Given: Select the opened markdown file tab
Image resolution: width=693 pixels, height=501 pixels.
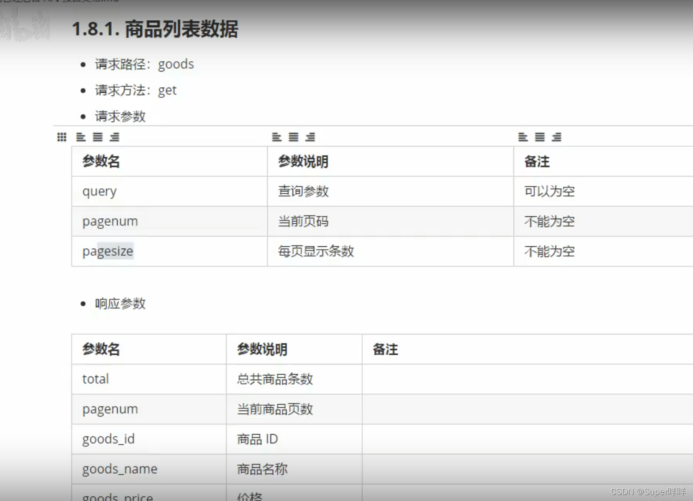Looking at the screenshot, I should [60, 2].
